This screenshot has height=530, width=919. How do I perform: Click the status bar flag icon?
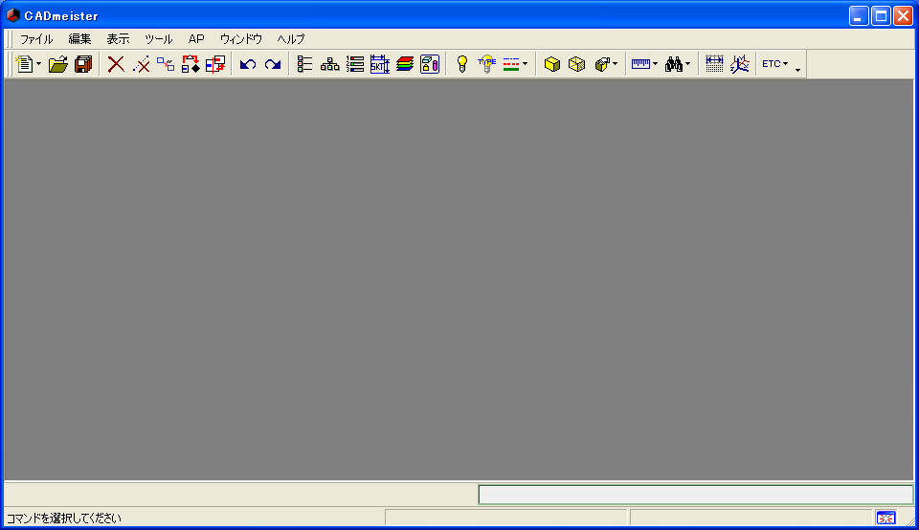tap(885, 518)
